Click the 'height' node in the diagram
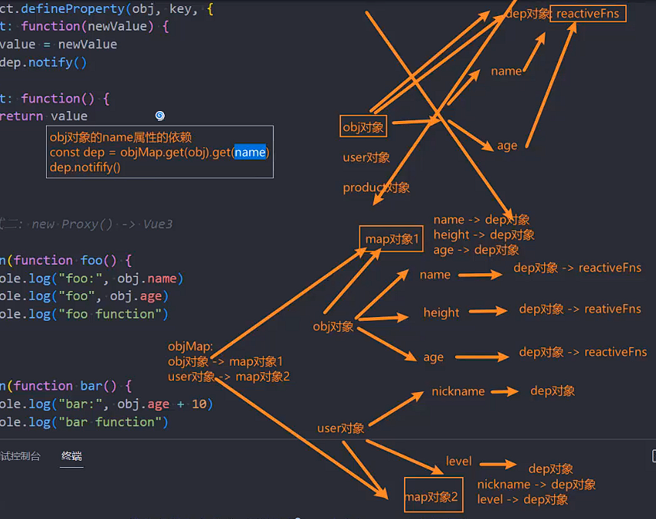The height and width of the screenshot is (519, 656). pyautogui.click(x=441, y=312)
